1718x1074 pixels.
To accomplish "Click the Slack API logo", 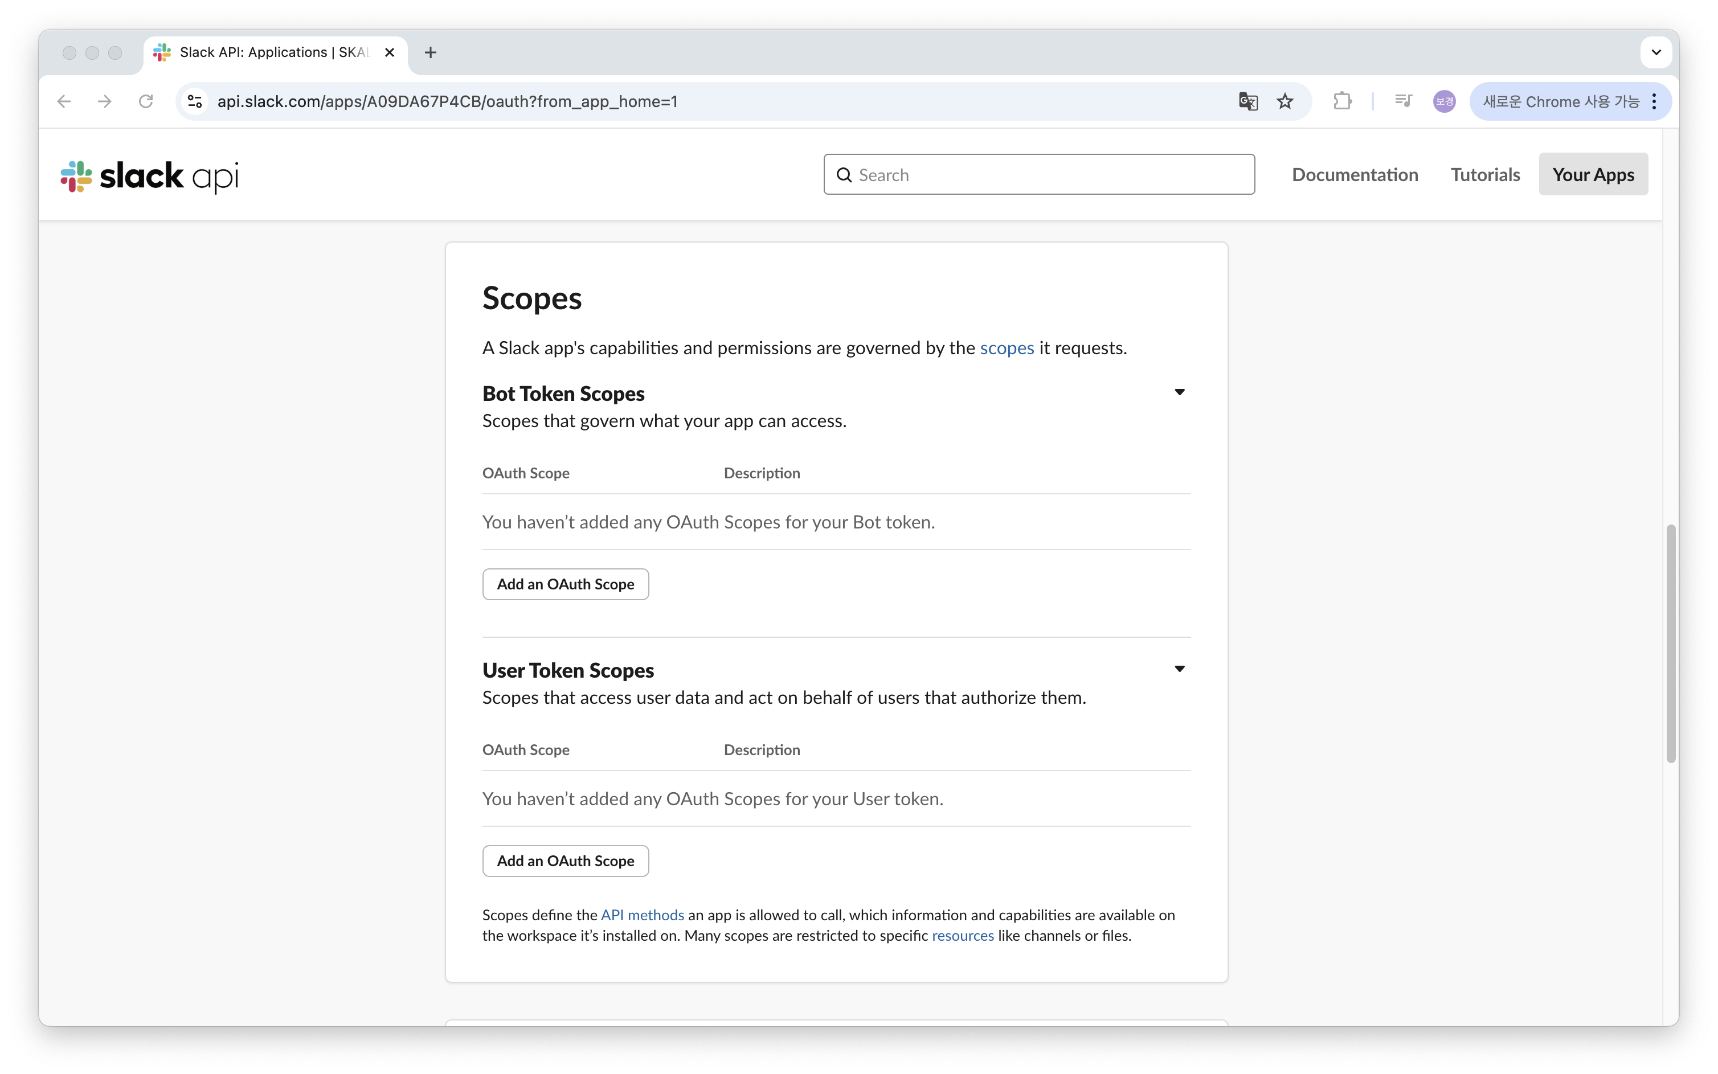I will [x=149, y=175].
